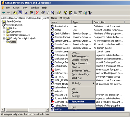130x117 pixels.
Task: Click the Export List toolbar icon
Action: tap(53, 13)
